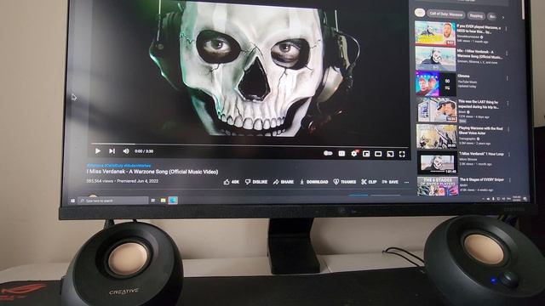Click the hashtags above the video title

click(118, 166)
